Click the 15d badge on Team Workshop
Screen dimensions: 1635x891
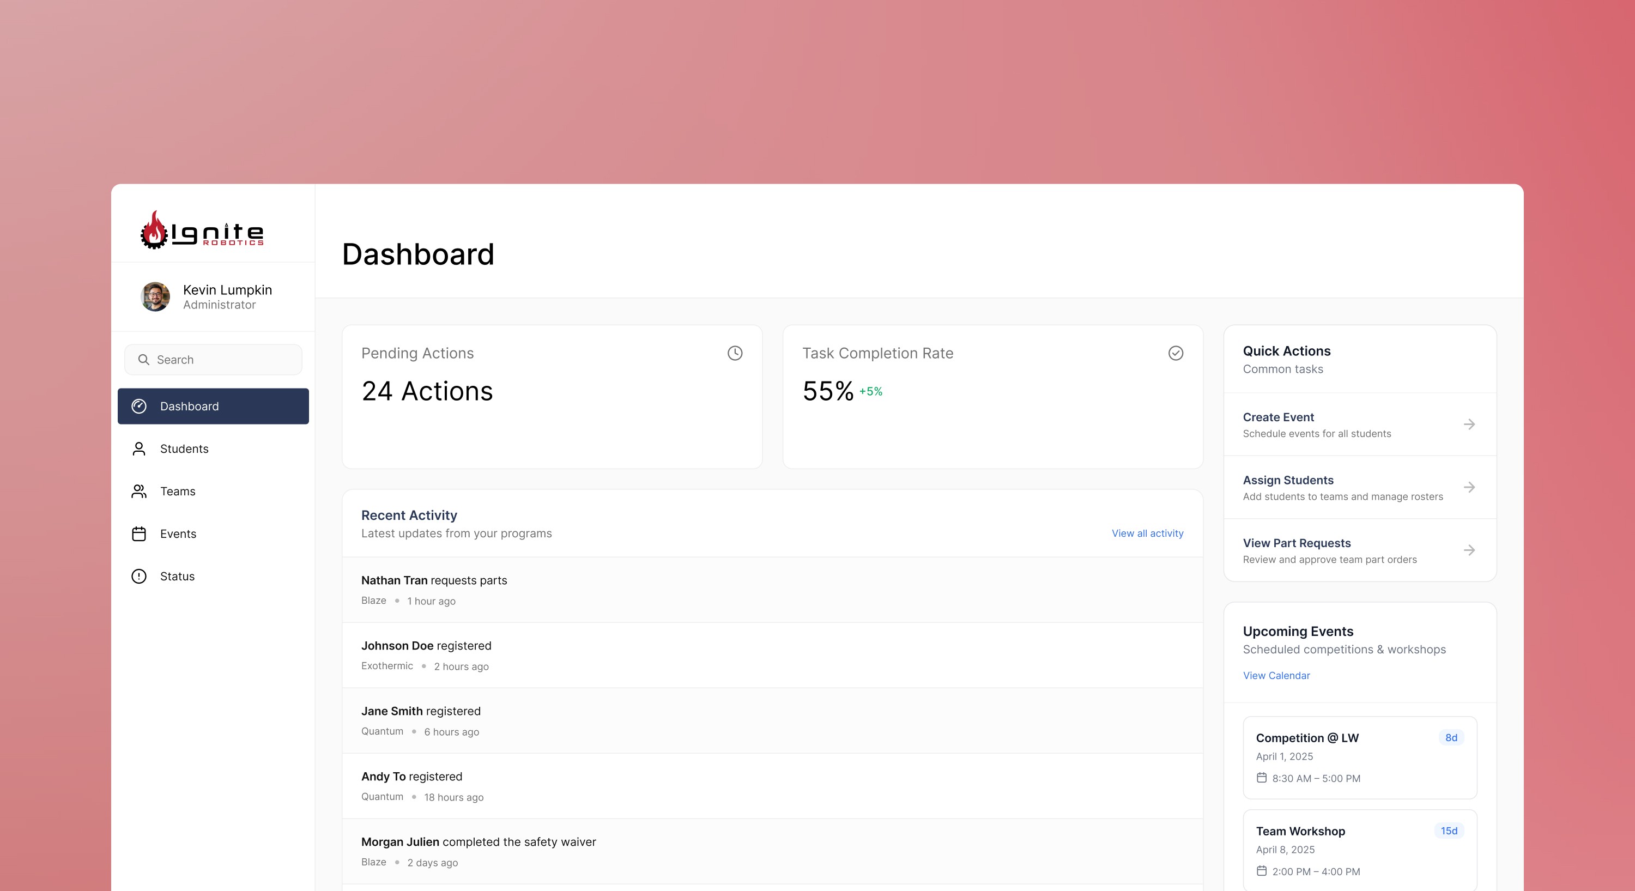point(1449,832)
